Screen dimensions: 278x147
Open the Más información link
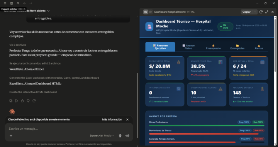pyautogui.click(x=112, y=119)
